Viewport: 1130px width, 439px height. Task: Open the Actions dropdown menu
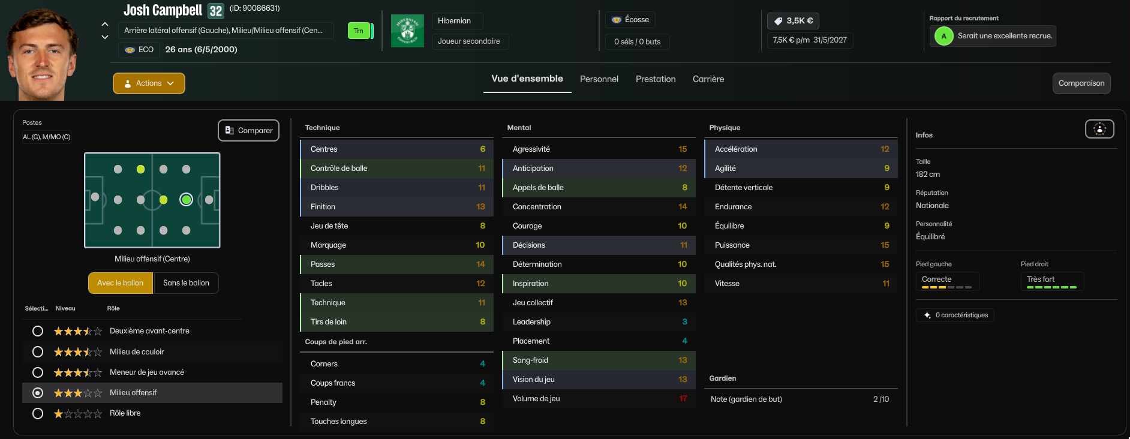[x=149, y=83]
